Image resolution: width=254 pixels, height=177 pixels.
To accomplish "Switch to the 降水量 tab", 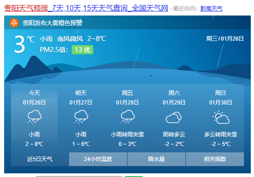I will (156, 159).
